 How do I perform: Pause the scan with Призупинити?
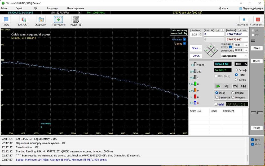244,20
